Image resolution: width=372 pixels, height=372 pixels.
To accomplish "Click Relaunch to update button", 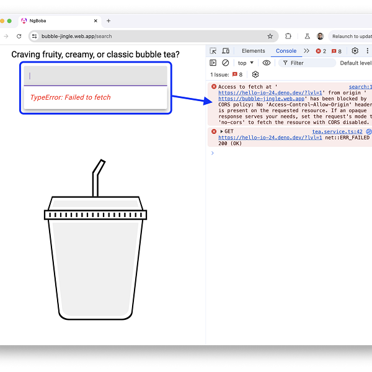I will coord(350,37).
